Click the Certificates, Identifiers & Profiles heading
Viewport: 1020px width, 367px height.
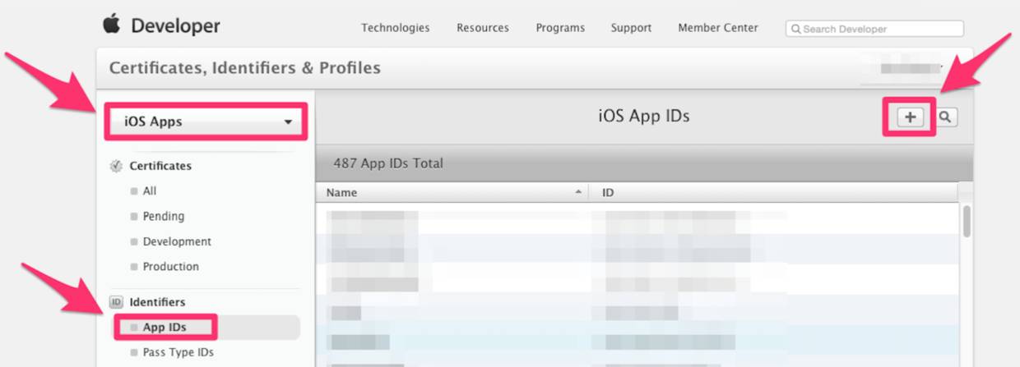245,68
